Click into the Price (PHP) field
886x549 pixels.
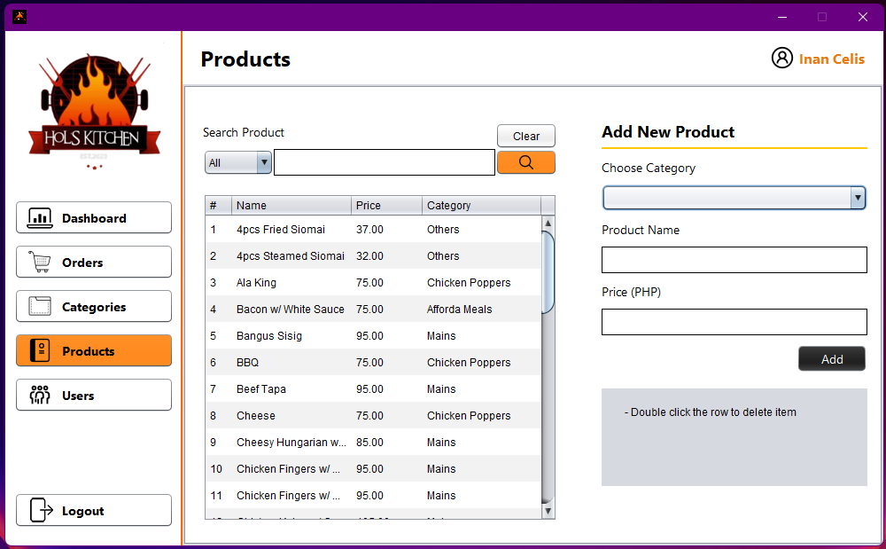[x=734, y=322]
